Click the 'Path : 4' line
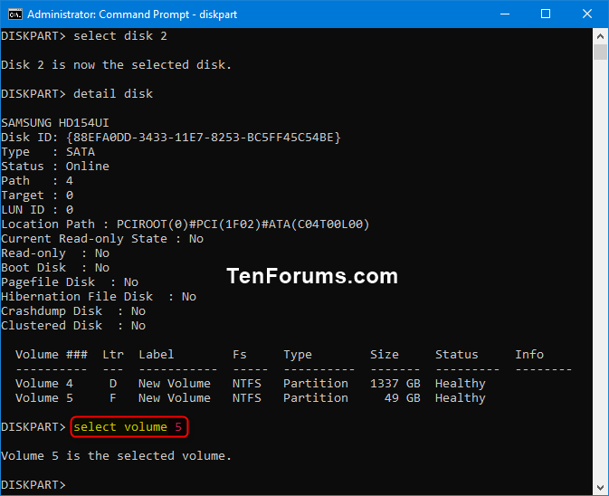 click(x=37, y=181)
